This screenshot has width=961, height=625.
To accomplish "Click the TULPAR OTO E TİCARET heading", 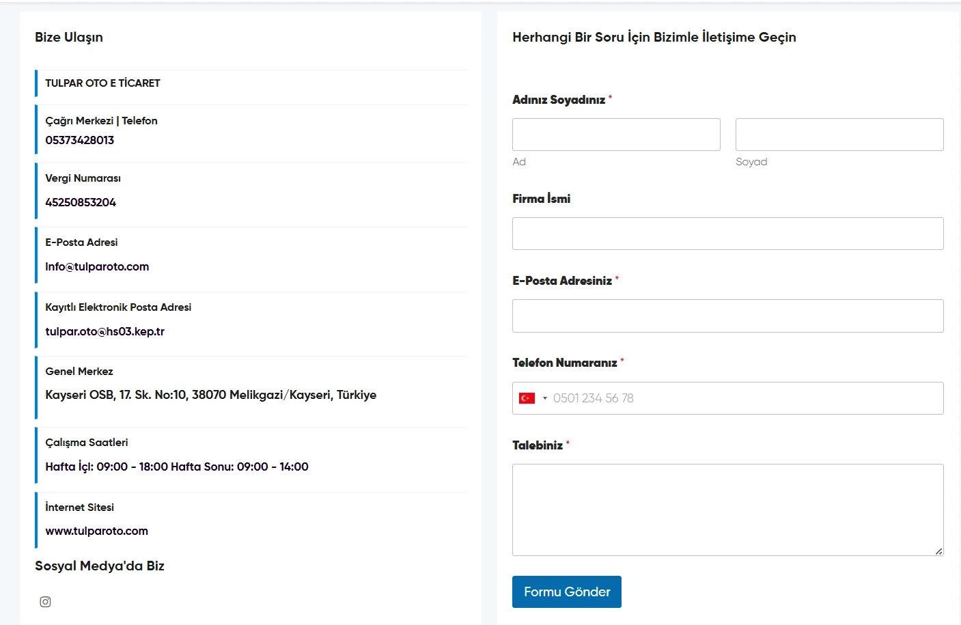I will (102, 83).
